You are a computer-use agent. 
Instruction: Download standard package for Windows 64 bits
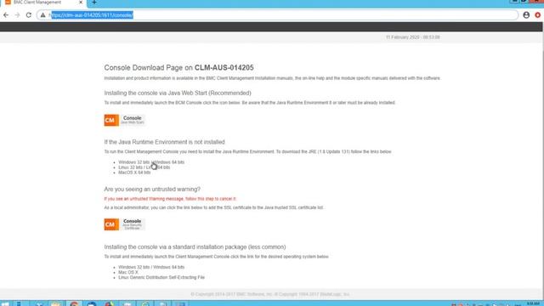tap(169, 267)
